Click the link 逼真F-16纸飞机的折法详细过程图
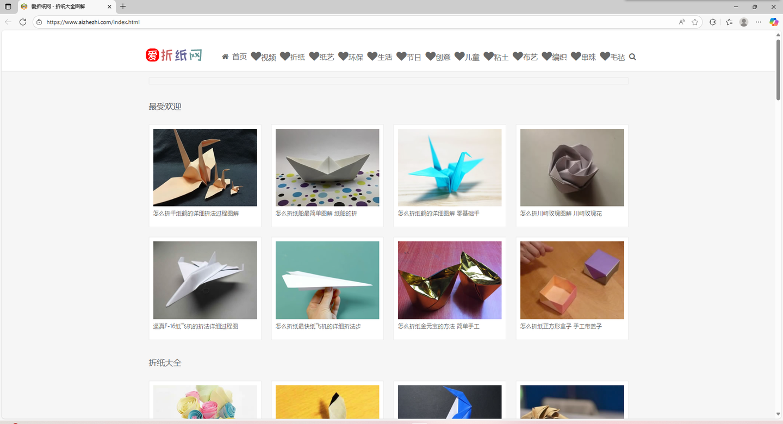 click(196, 326)
